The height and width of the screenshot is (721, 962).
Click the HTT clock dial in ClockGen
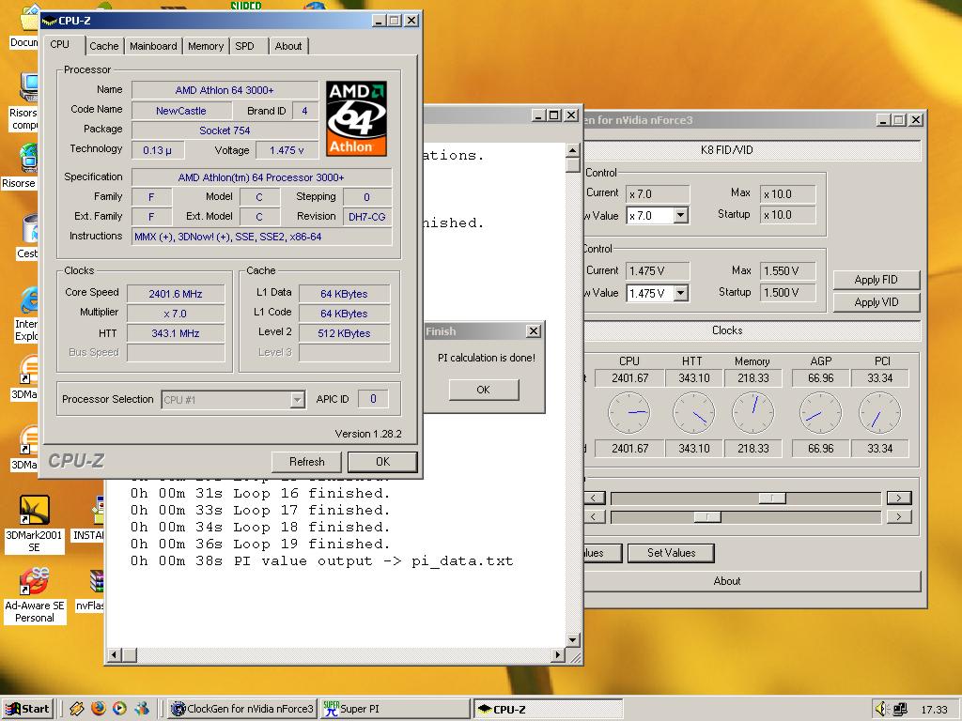tap(694, 413)
